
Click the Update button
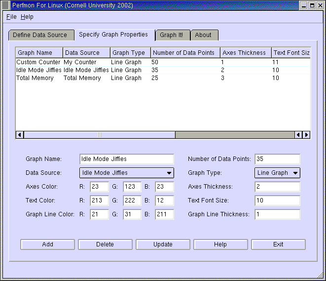point(163,244)
